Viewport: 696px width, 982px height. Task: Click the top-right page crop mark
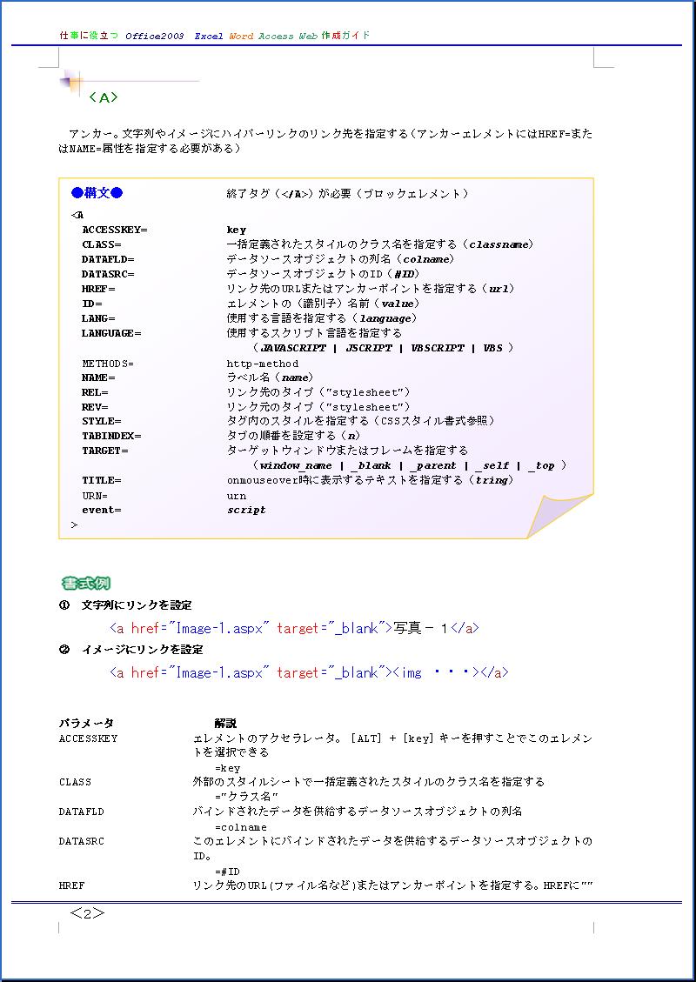[x=603, y=58]
